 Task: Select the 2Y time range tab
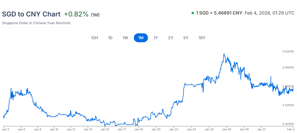(170, 38)
